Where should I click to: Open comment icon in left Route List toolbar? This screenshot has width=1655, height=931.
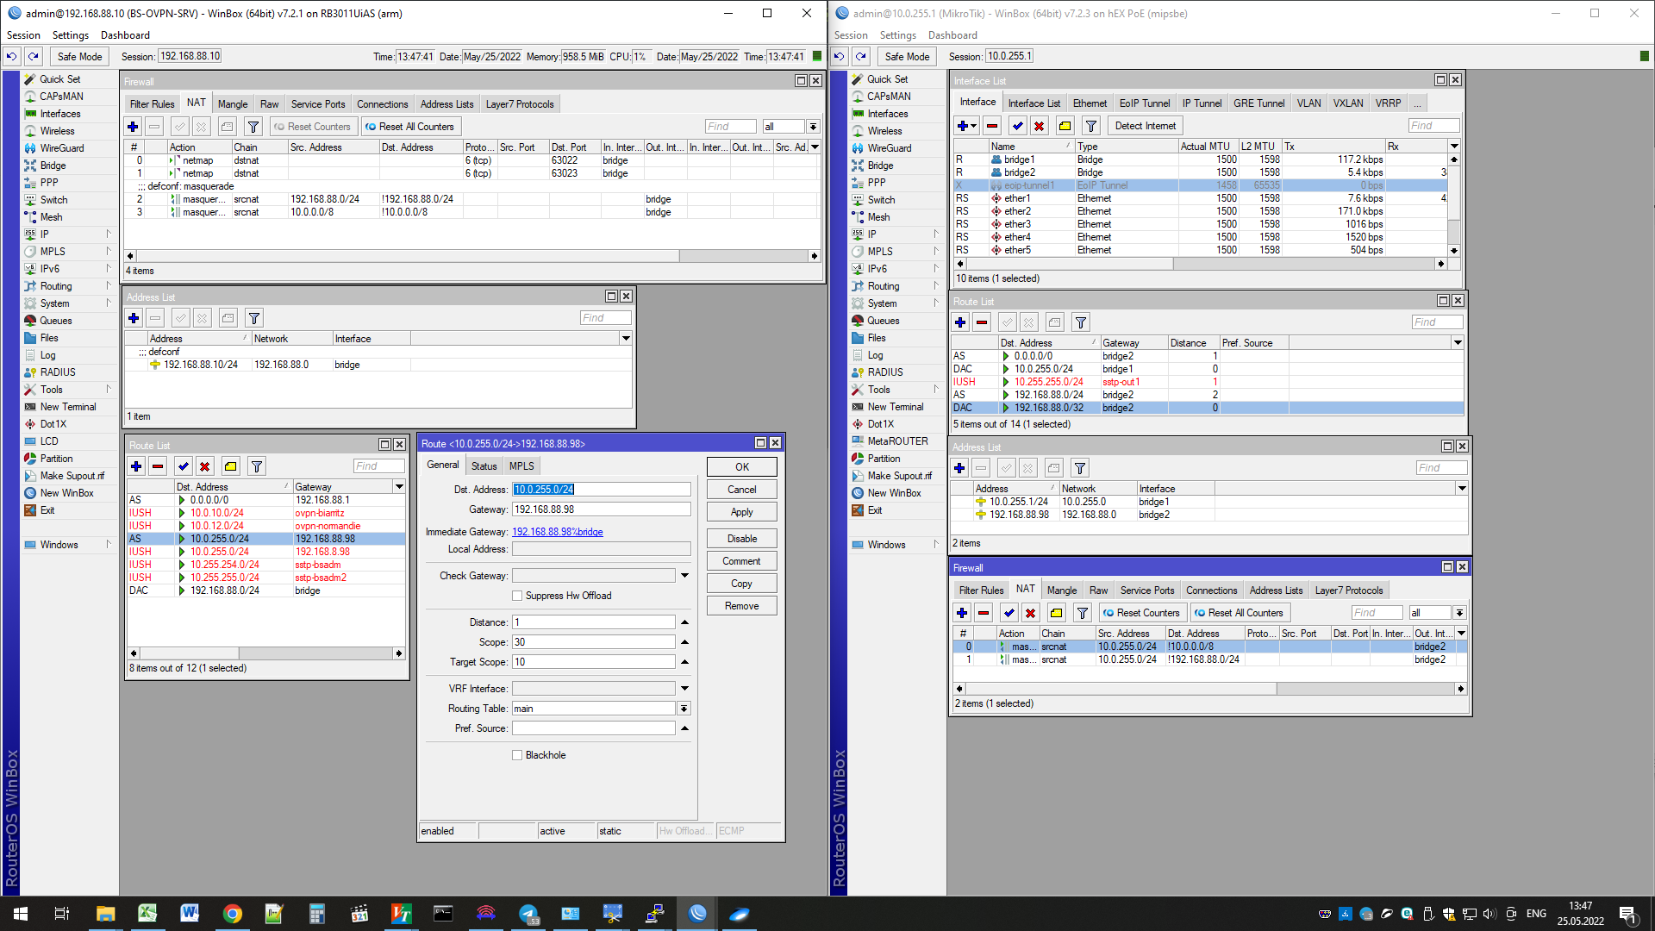231,466
